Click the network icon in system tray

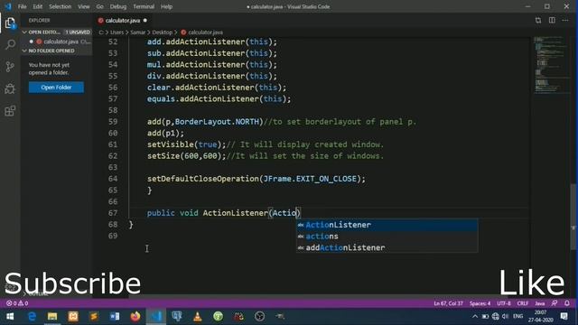(x=496, y=316)
